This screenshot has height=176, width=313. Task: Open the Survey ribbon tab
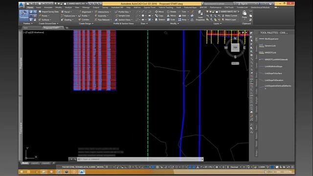(105, 7)
